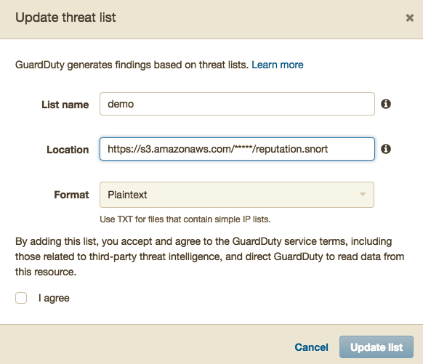The image size is (423, 364).
Task: Click the Update threat list title
Action: click(x=65, y=17)
